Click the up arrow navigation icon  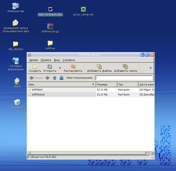pyautogui.click(x=55, y=78)
